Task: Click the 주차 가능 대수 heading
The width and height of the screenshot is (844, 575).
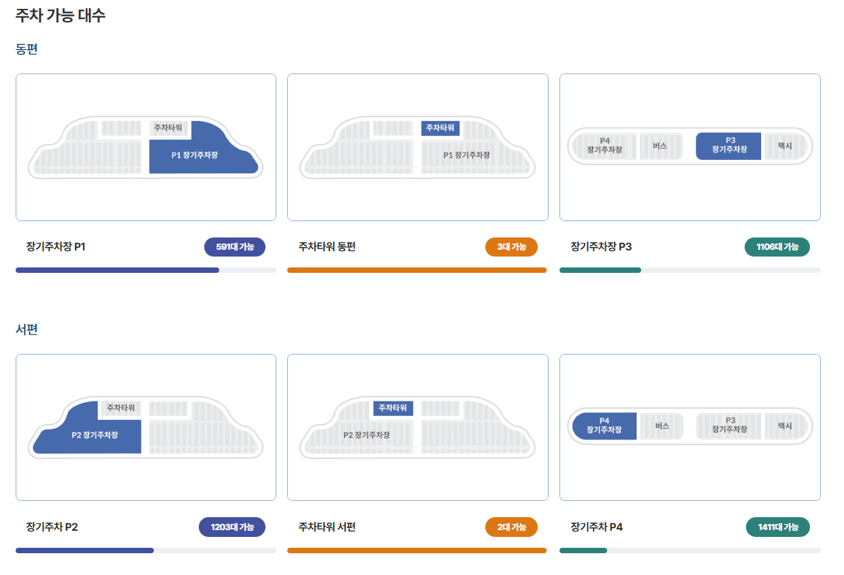Action: 61,16
